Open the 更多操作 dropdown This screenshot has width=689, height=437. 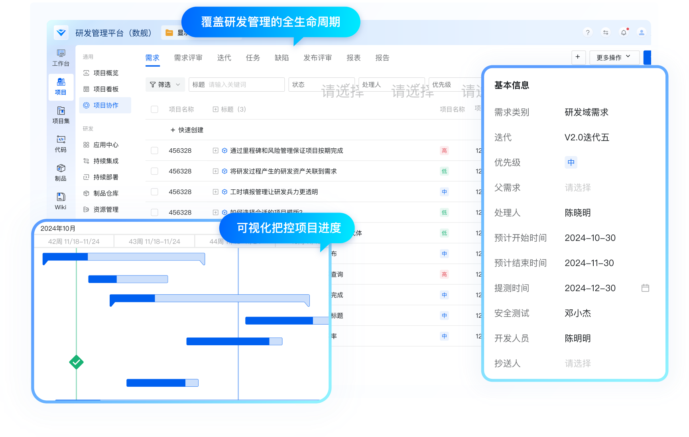coord(614,57)
